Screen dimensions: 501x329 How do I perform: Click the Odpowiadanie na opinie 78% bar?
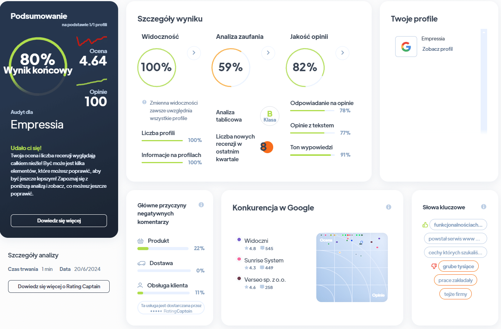[x=312, y=110]
